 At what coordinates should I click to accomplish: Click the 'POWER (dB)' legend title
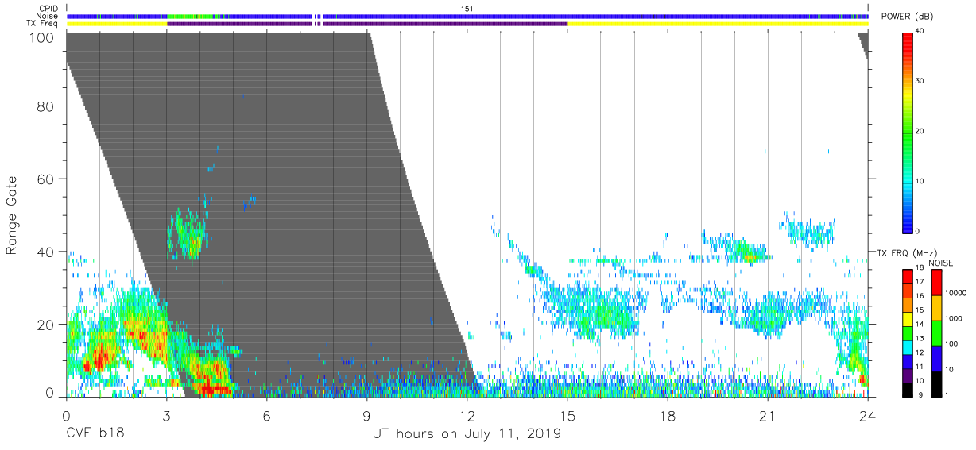[907, 17]
